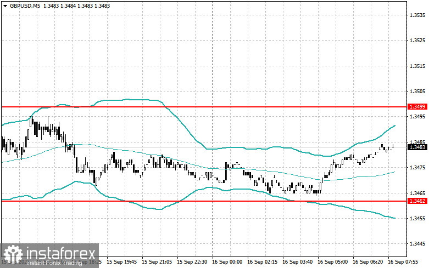Click the instaforex gear logo icon
Image resolution: width=429 pixels, height=268 pixels.
(x=13, y=254)
